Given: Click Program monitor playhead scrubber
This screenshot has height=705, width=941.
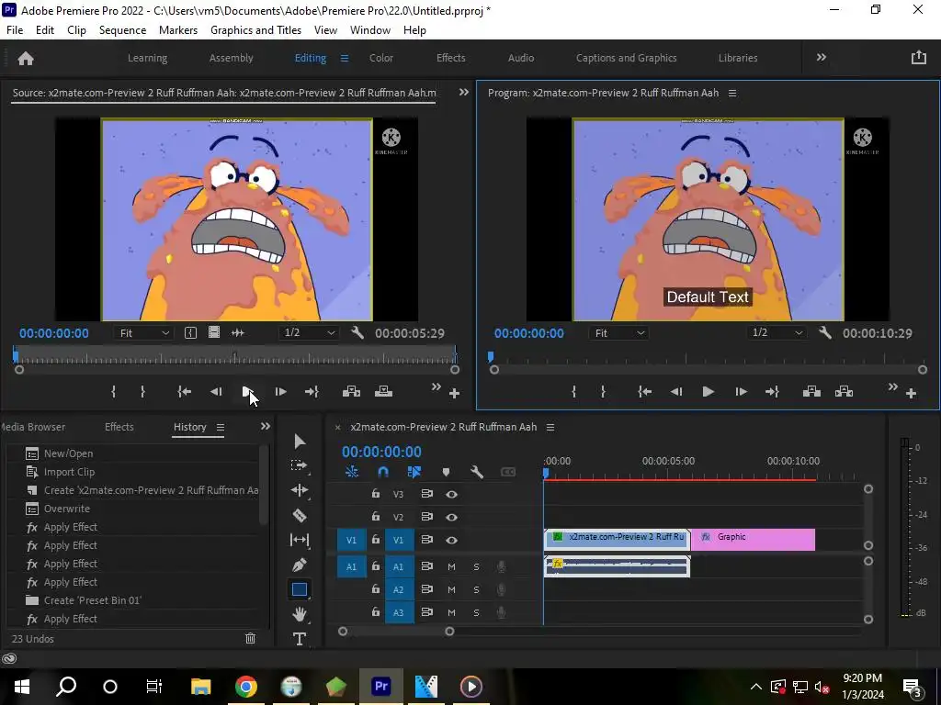Looking at the screenshot, I should (491, 357).
